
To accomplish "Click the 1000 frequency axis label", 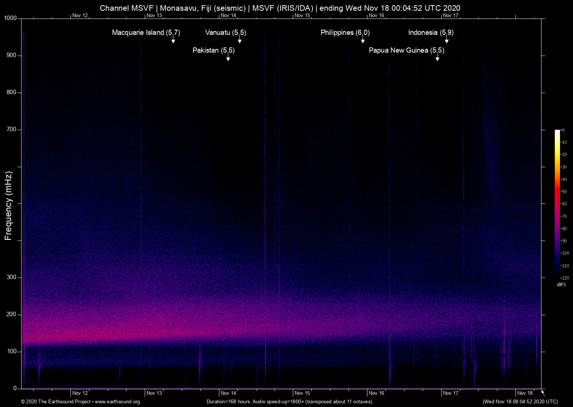I will [10, 18].
